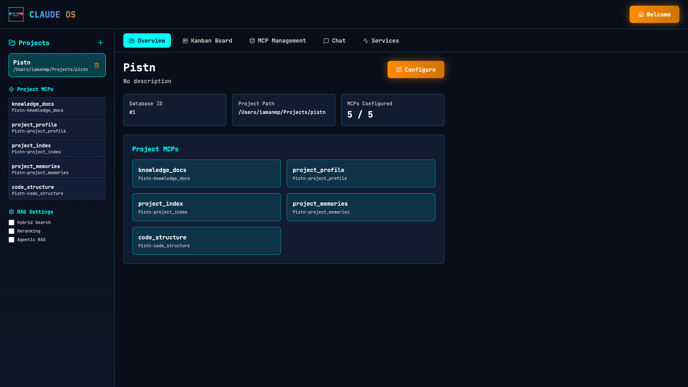The height and width of the screenshot is (387, 688).
Task: Enable the Reranking checkbox
Action: coord(11,231)
